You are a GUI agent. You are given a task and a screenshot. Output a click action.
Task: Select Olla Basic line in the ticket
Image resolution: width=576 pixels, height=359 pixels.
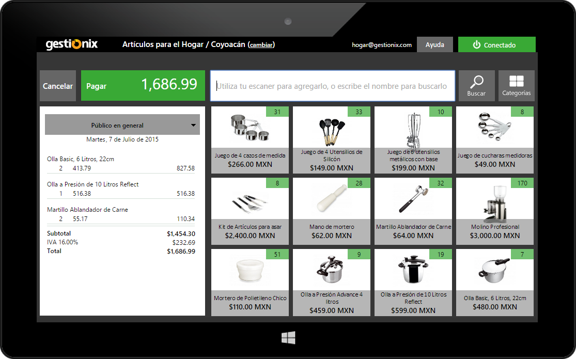121,164
